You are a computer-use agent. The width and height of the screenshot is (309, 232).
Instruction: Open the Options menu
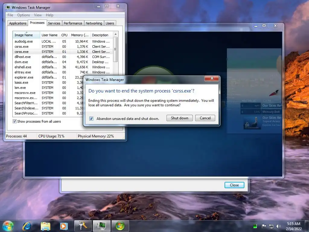pyautogui.click(x=24, y=15)
